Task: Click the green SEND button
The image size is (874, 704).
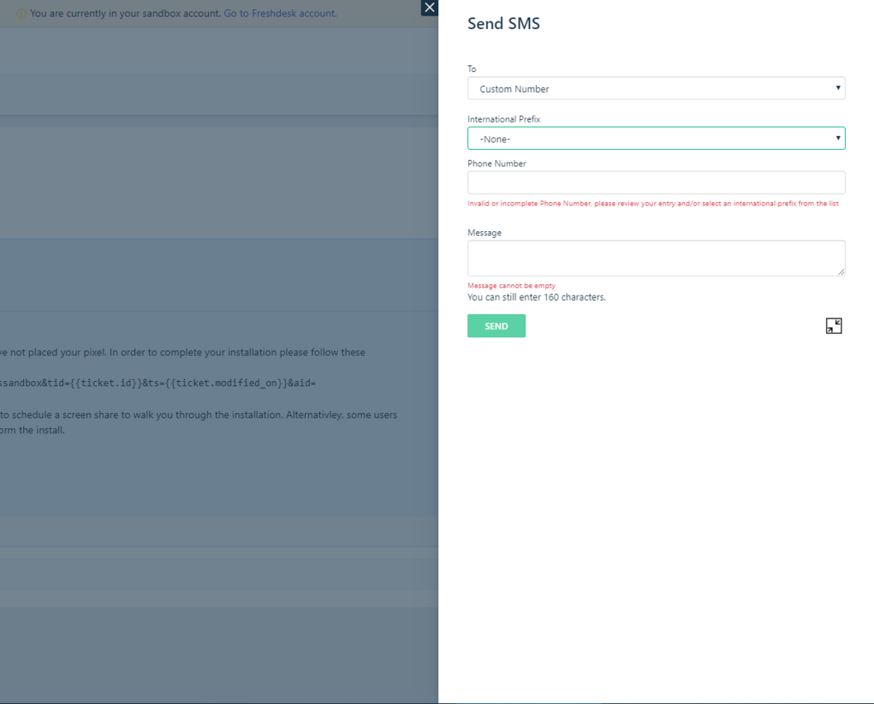Action: pos(496,325)
